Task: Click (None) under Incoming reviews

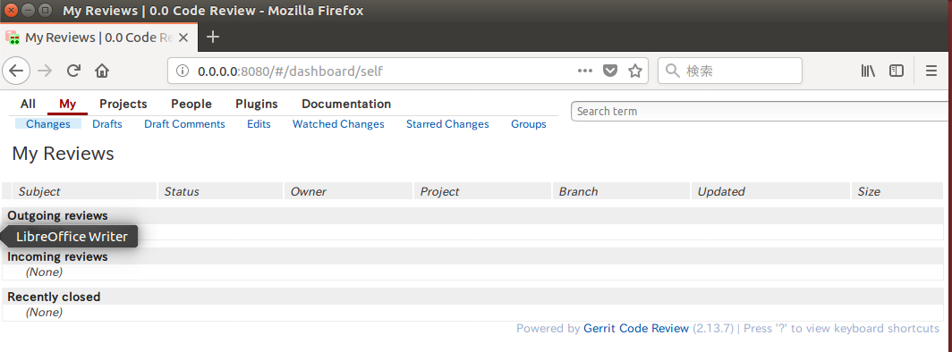Action: (44, 272)
